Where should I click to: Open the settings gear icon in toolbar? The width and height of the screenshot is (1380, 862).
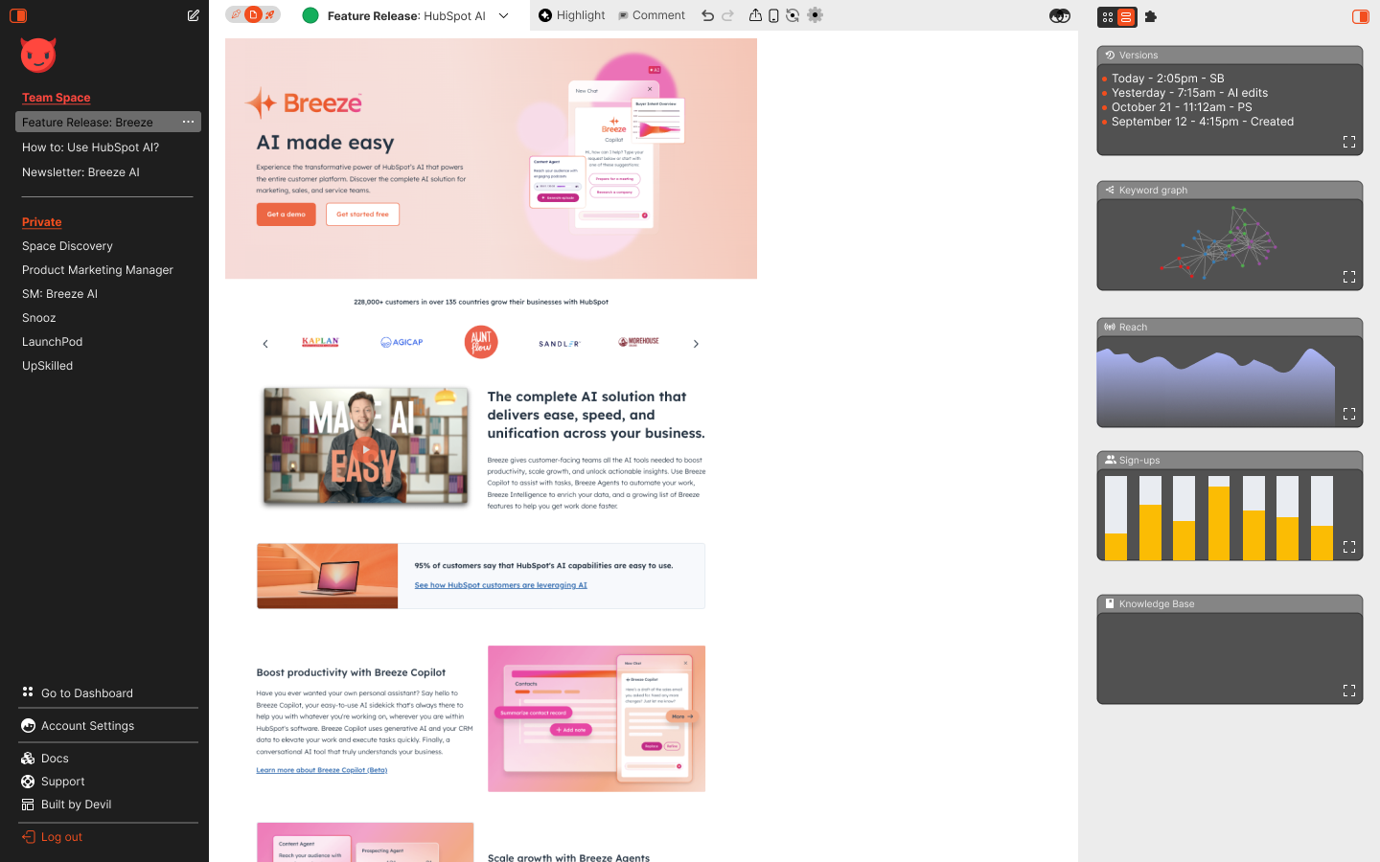tap(816, 15)
